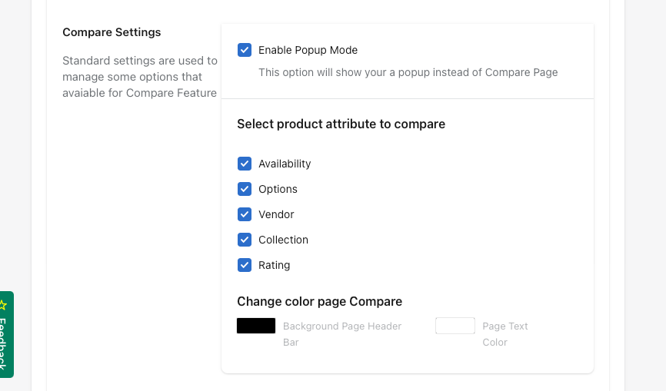Uncheck the Availability checkbox
The width and height of the screenshot is (666, 391).
pos(245,164)
